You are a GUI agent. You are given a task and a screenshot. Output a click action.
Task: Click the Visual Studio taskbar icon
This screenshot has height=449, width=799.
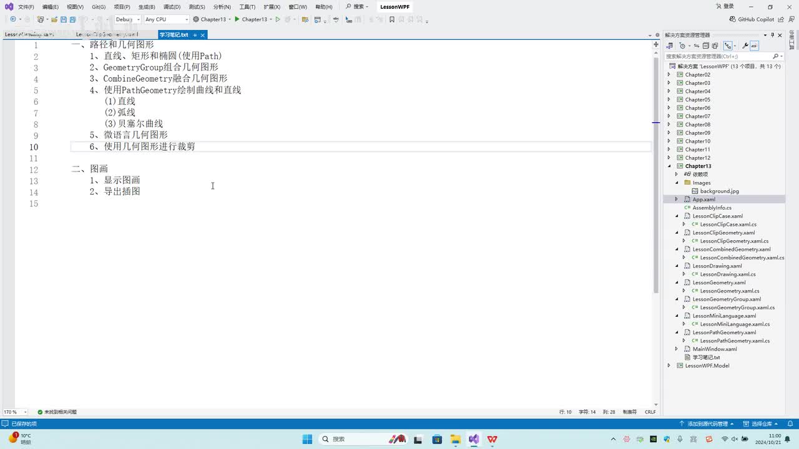(474, 439)
